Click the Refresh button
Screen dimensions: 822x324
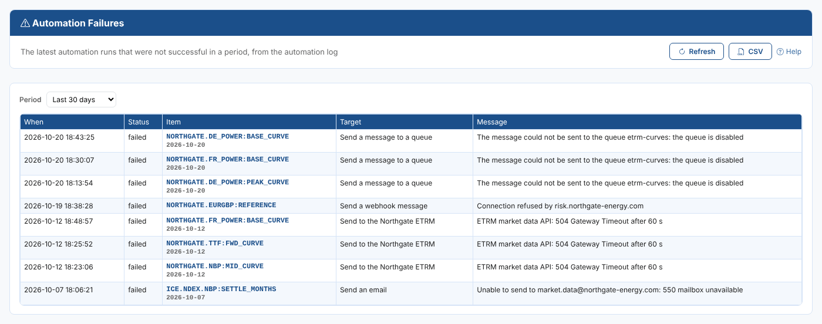click(696, 52)
